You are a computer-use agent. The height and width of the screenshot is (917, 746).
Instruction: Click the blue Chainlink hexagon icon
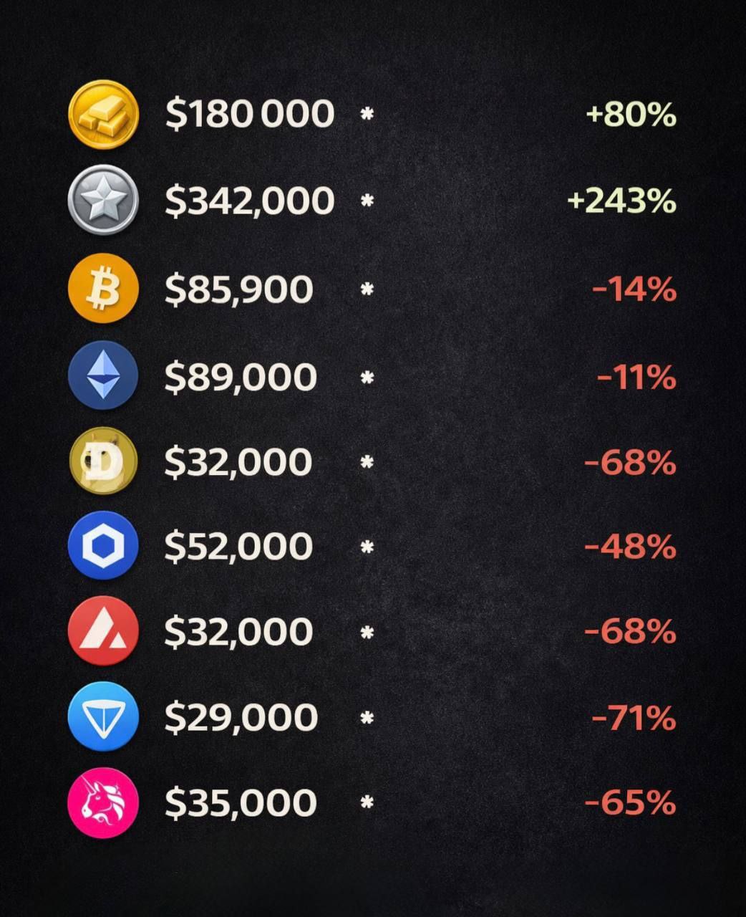pyautogui.click(x=103, y=546)
